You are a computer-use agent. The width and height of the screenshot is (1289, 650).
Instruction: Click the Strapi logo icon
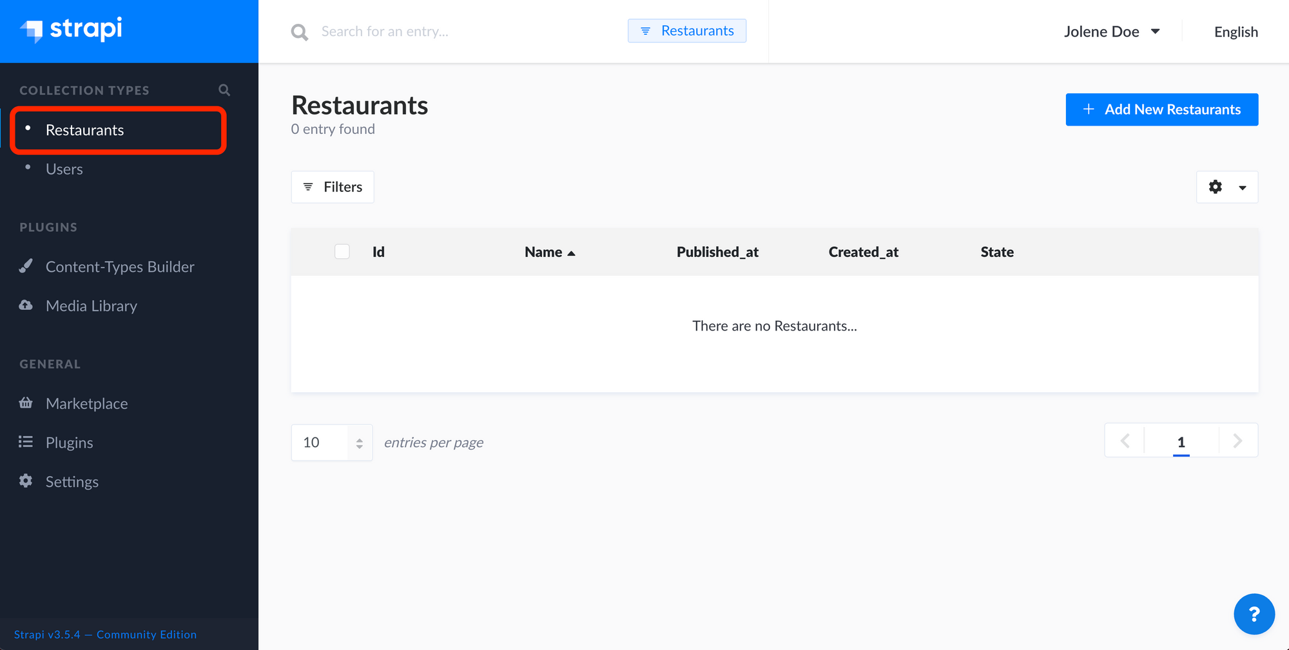click(x=32, y=30)
